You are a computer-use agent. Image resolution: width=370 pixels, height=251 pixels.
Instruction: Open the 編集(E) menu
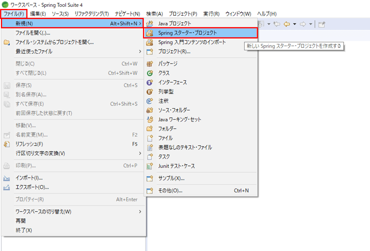(38, 14)
